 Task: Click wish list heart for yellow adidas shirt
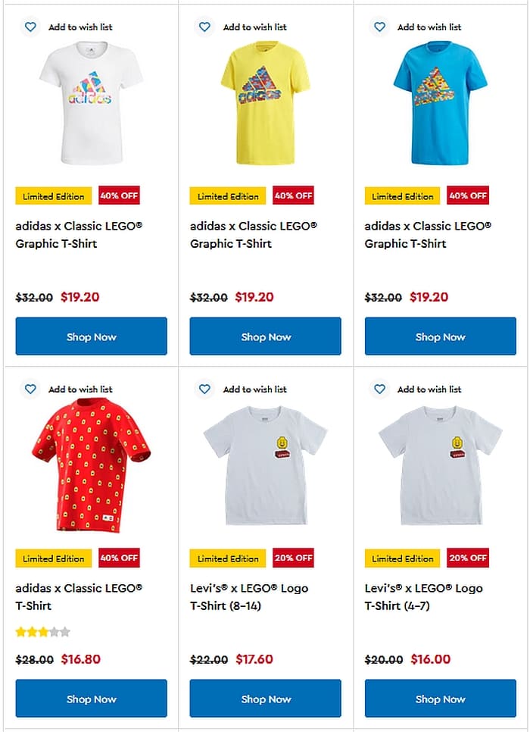tap(205, 27)
